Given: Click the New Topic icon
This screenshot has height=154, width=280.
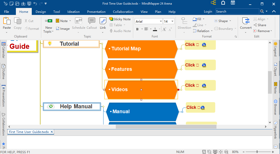Looking at the screenshot, I should [x=49, y=21].
